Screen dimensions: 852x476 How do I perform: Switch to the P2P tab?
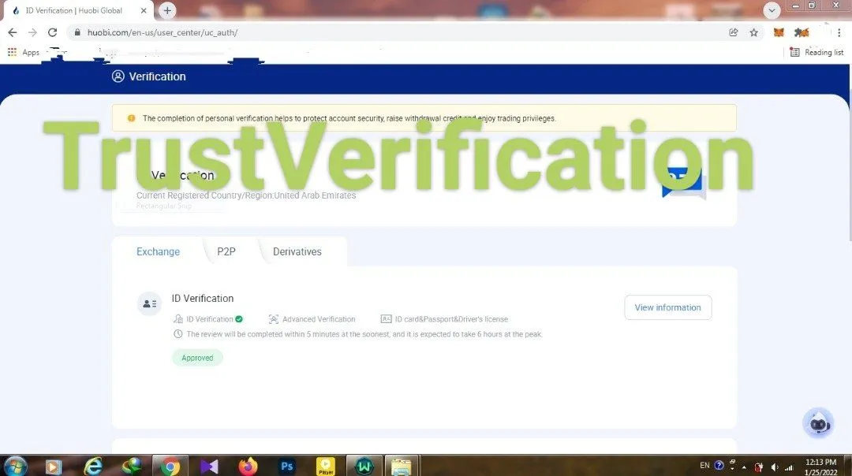coord(226,251)
